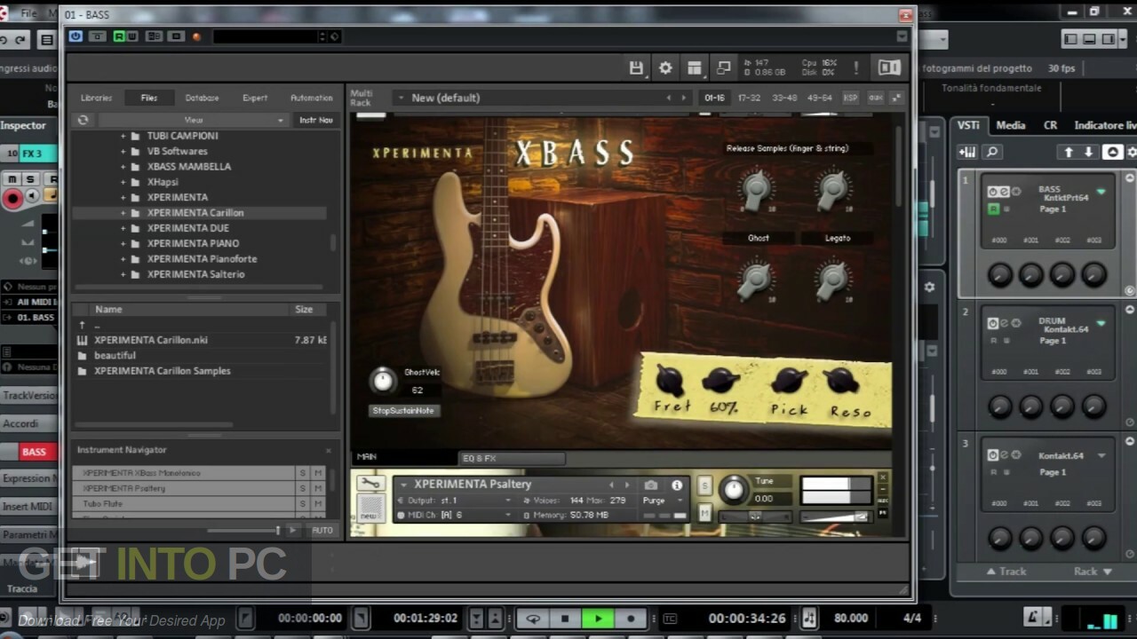Image resolution: width=1137 pixels, height=639 pixels.
Task: Switch to the Media tab in right panel
Action: pos(1011,125)
